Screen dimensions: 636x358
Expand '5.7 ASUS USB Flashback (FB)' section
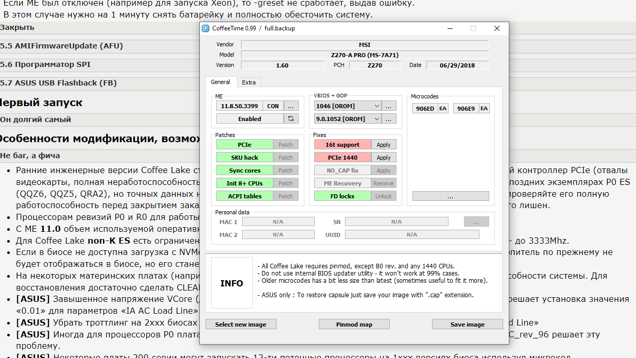coord(58,83)
